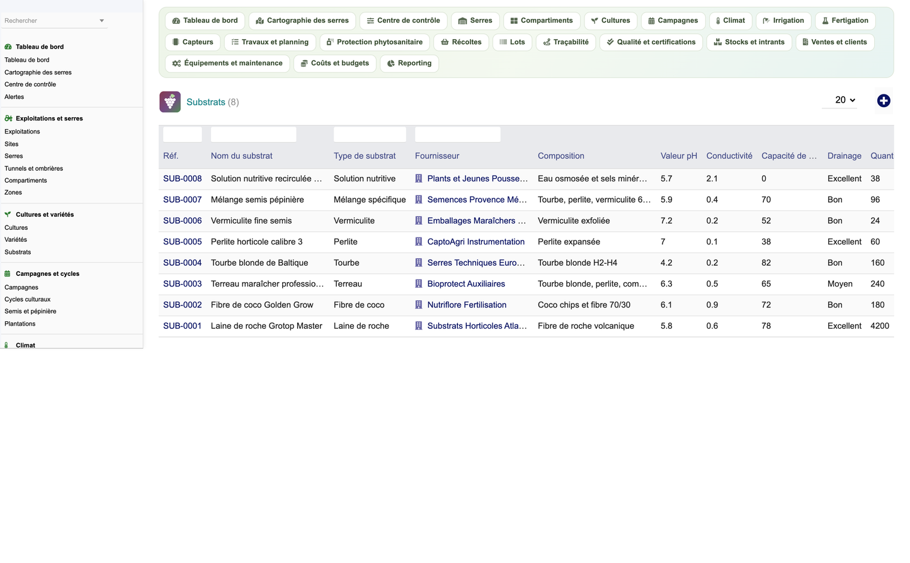Open the building icon beside Plants et Jeunes Pousses
910x563 pixels.
[419, 179]
